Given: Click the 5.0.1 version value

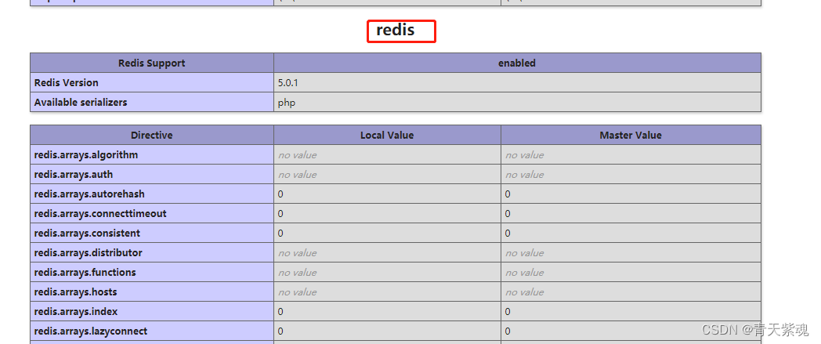Looking at the screenshot, I should (x=288, y=83).
